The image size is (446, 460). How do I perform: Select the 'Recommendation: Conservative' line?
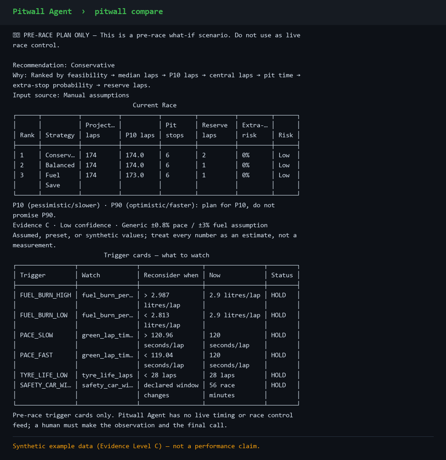point(63,65)
